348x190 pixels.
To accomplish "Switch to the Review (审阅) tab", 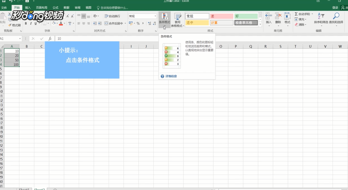I will [x=78, y=8].
